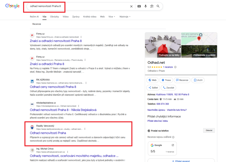Clear the search box with the X icon

point(131,6)
